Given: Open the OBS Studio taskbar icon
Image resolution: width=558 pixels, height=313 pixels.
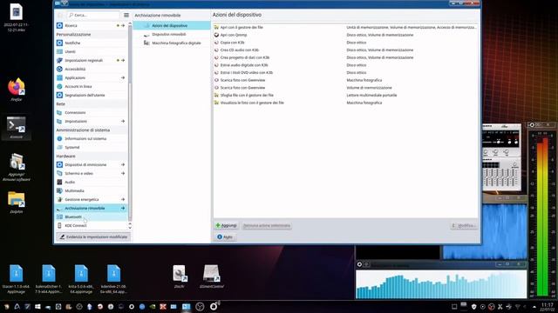Looking at the screenshot, I should tap(200, 307).
